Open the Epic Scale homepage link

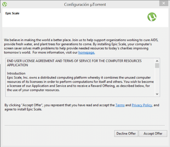(x=86, y=53)
